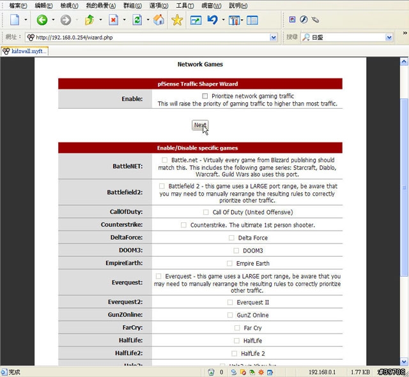
Task: Click the page scrollbar up arrow
Action: click(404, 61)
